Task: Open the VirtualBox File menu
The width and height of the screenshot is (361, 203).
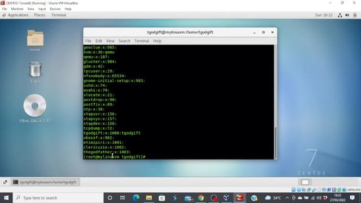Action: 5,9
